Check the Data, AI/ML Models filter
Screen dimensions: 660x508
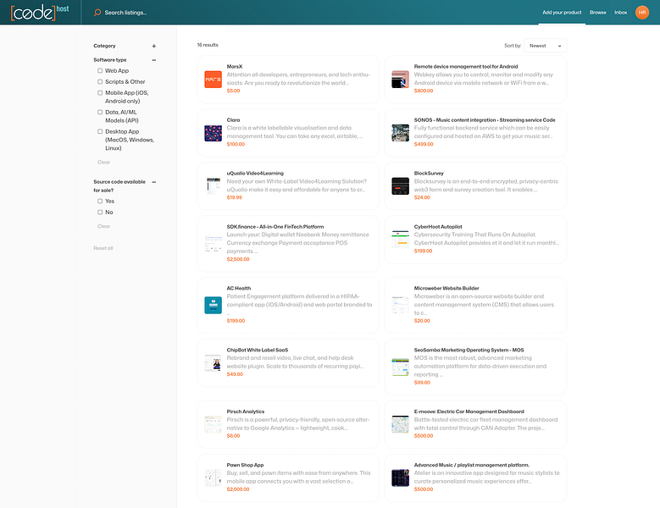coord(100,112)
